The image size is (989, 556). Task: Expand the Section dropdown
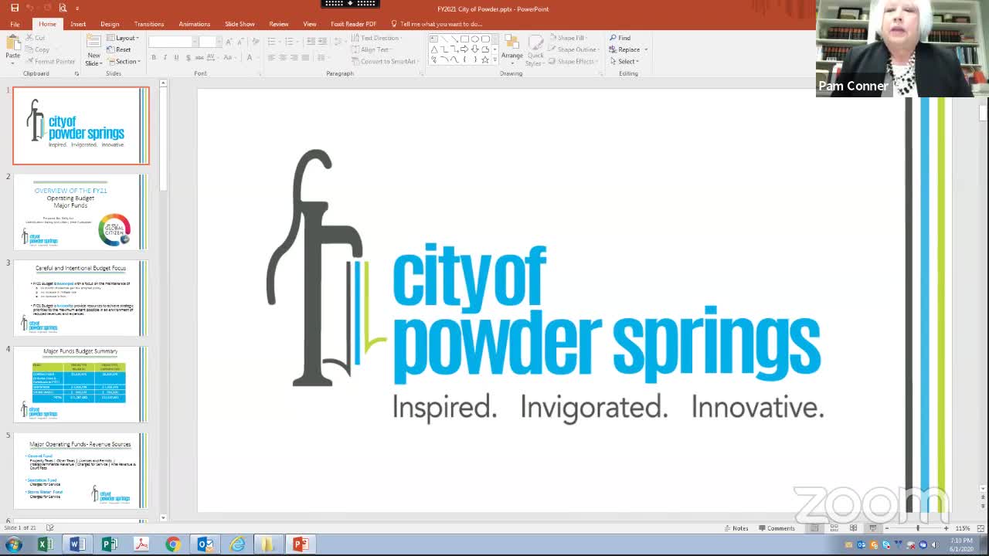point(127,61)
